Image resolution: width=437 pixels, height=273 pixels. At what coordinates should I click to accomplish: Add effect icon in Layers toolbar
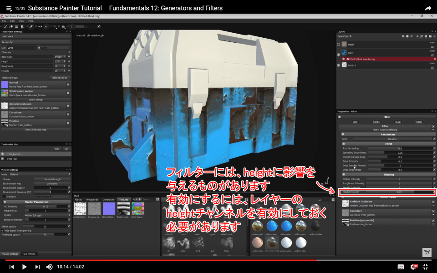[403, 36]
